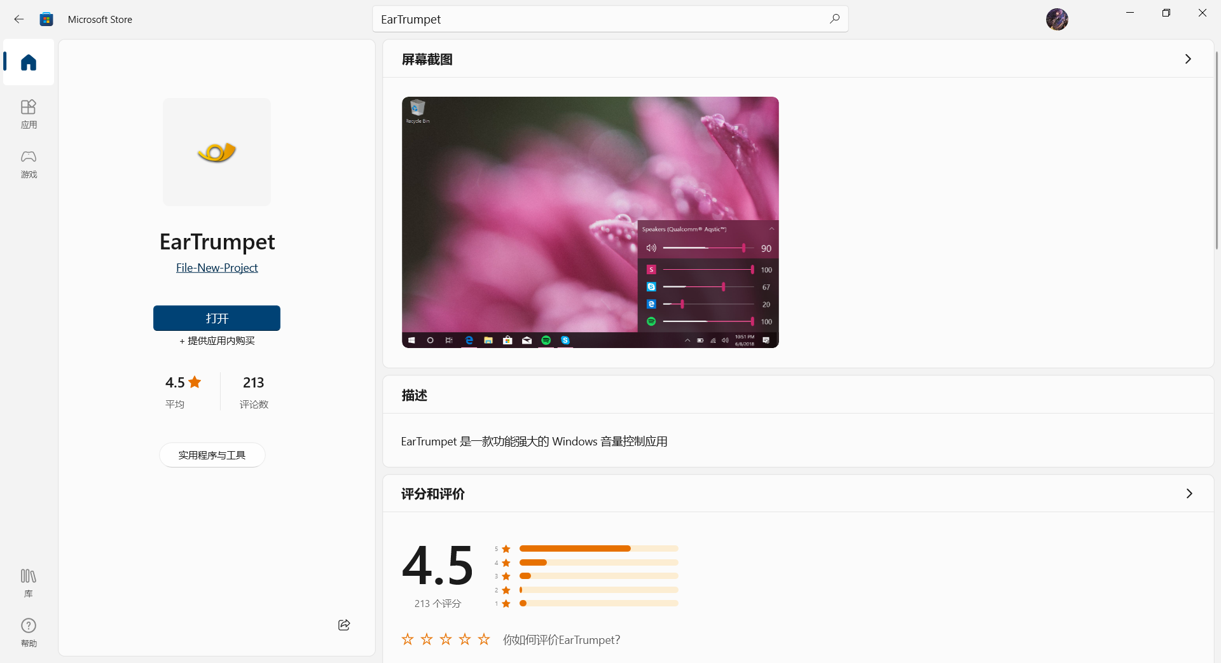Click the search magnifier icon
The height and width of the screenshot is (663, 1221).
click(x=834, y=19)
